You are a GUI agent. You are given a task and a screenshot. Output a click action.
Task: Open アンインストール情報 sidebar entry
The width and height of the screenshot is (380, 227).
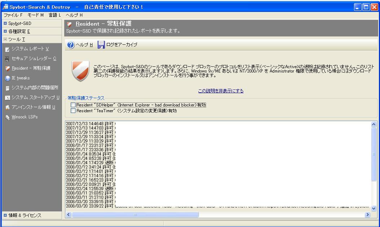(x=34, y=107)
